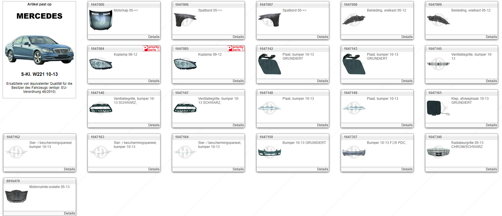Click the 1647008 wielkast lining thumbnail
This screenshot has width=502, height=216.
[x=354, y=20]
